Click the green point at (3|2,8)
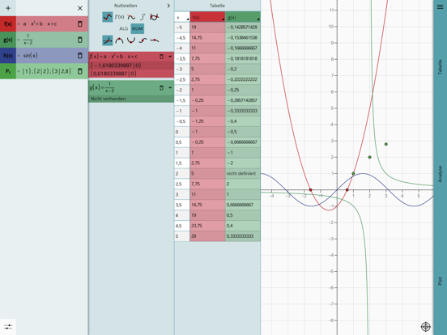 (x=386, y=144)
